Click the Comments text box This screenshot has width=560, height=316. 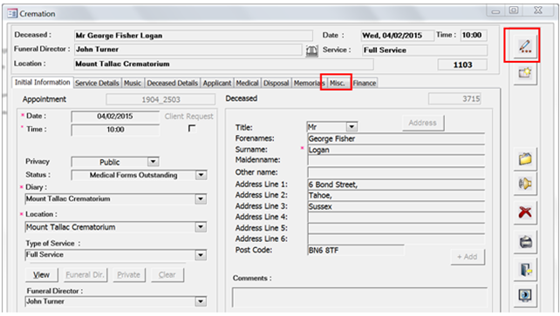[359, 298]
